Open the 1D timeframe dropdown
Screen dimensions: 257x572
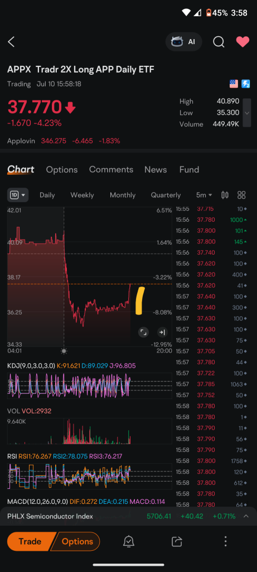pyautogui.click(x=18, y=195)
